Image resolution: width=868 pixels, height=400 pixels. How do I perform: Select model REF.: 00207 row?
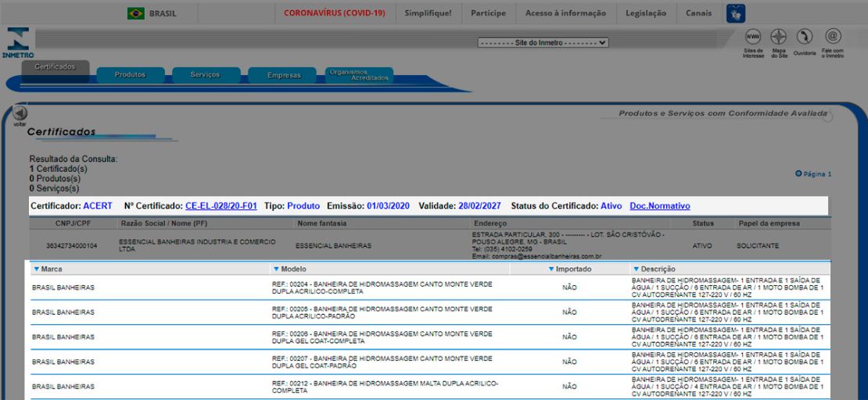(430, 362)
